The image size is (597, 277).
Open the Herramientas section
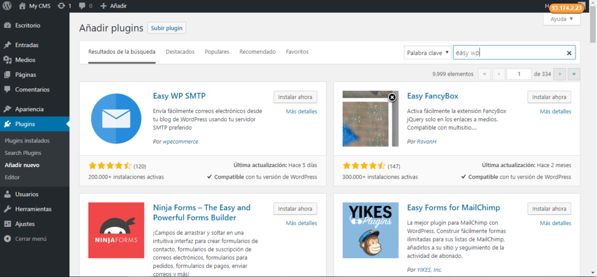pyautogui.click(x=33, y=209)
